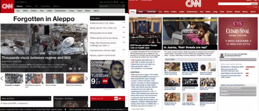Image resolution: width=259 pixels, height=111 pixels.
Task: Share the Aleppo story on Facebook
Action: tap(75, 69)
